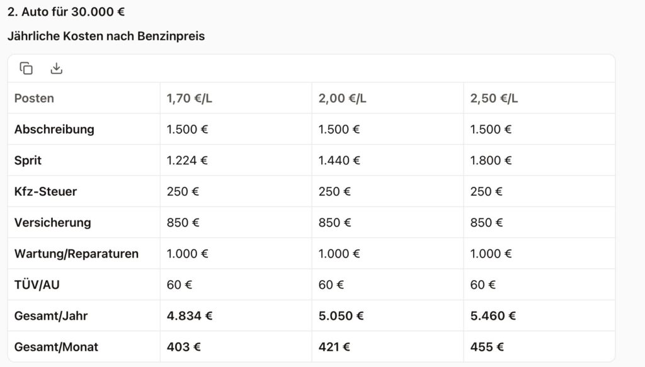Click the Sprit row label

pyautogui.click(x=29, y=160)
